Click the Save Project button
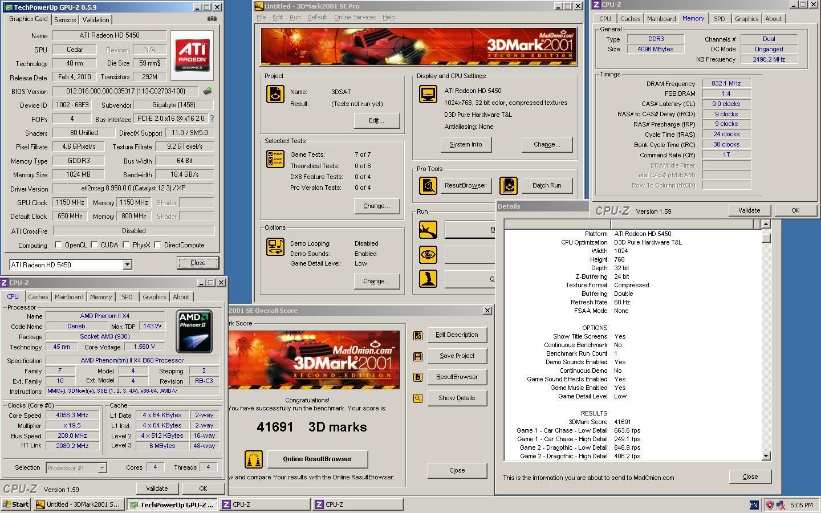Screen dimensions: 821x513 click(457, 356)
